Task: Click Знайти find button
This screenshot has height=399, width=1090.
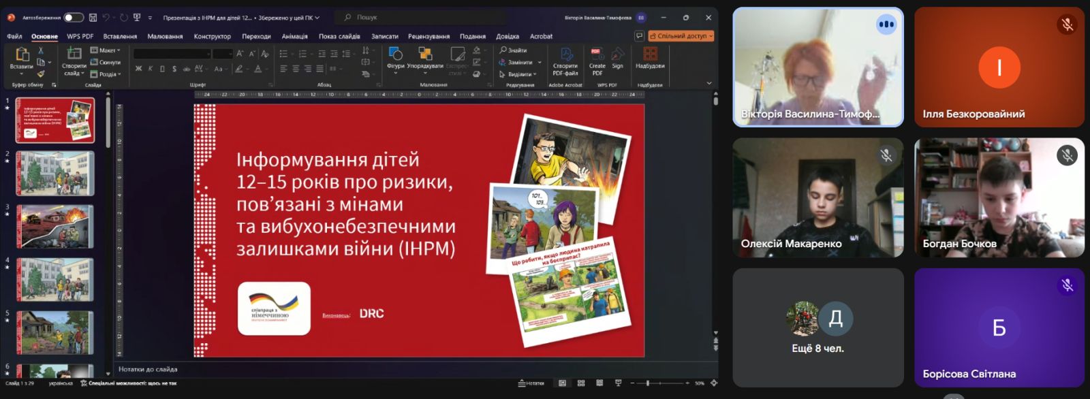Action: click(x=514, y=50)
